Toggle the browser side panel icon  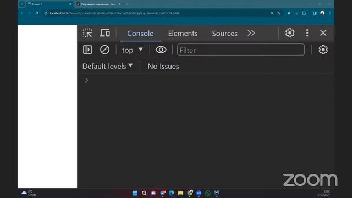315,13
